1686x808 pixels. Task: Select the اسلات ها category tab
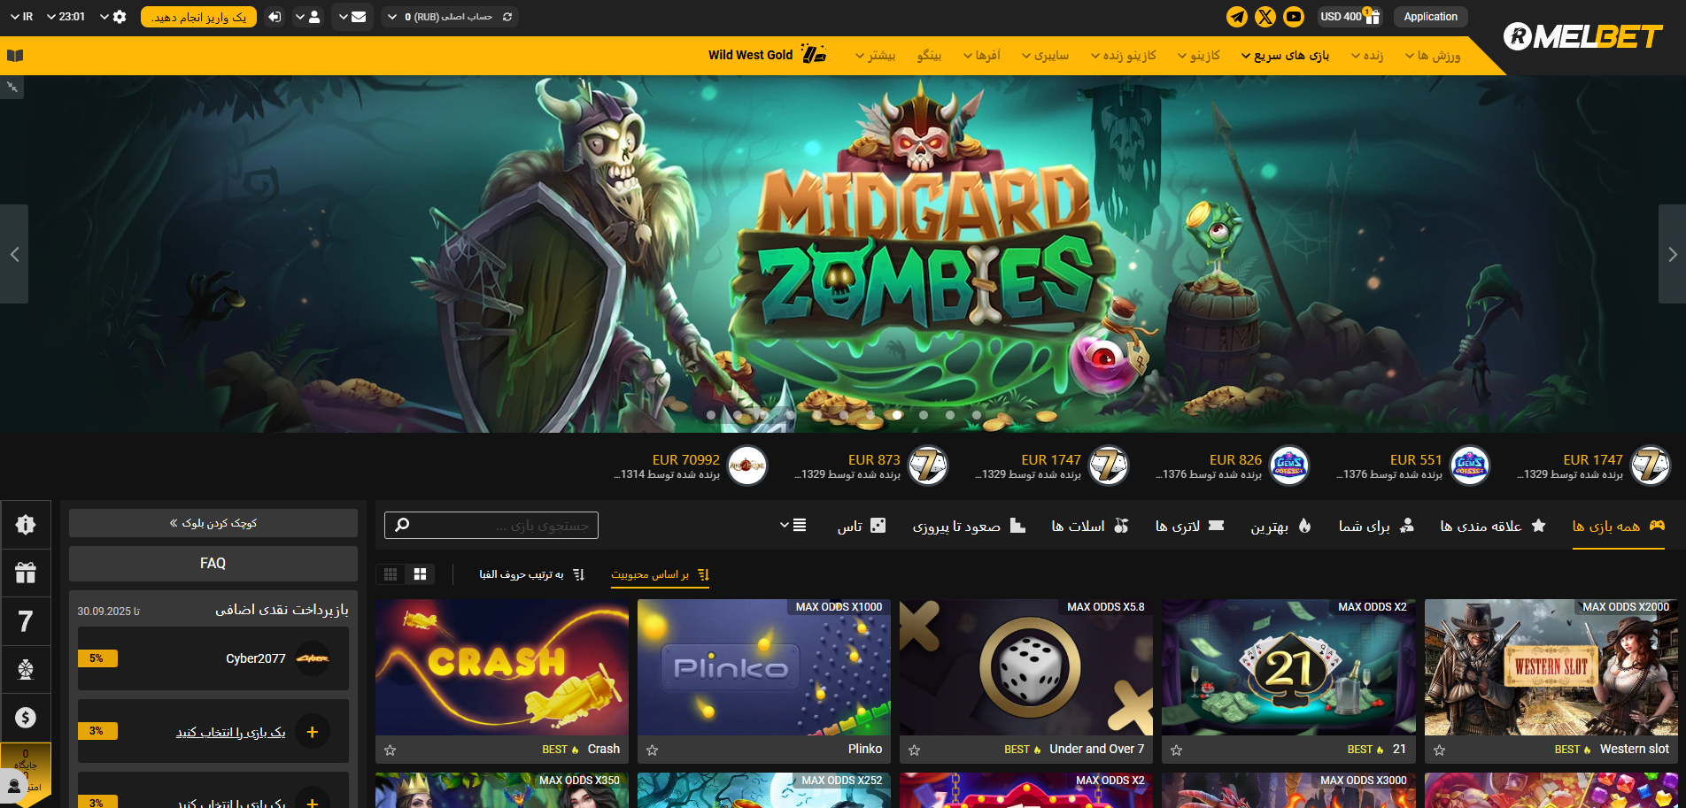coord(1089,526)
